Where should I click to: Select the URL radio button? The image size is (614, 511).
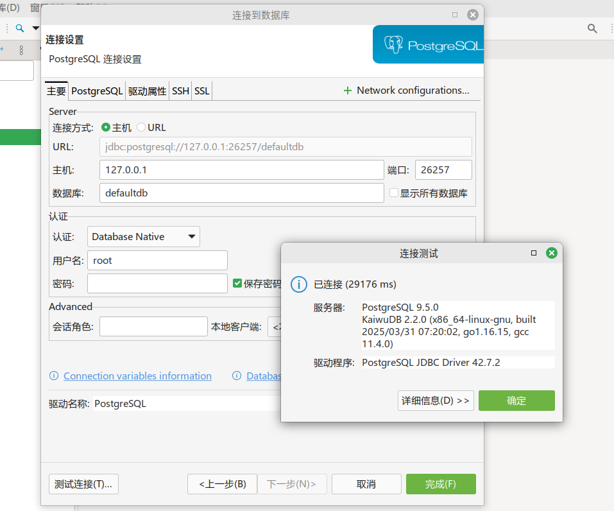[x=141, y=127]
